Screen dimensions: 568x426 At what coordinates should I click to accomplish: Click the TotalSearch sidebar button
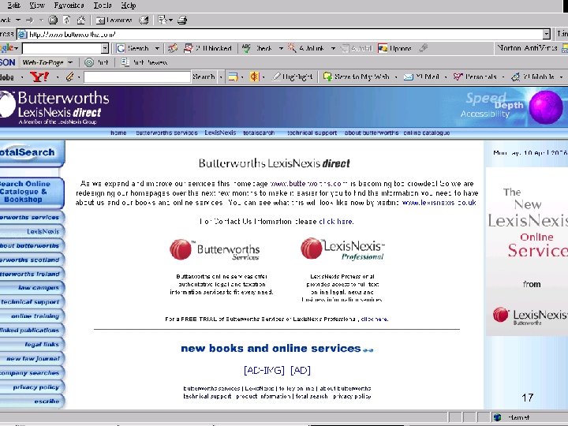32,152
